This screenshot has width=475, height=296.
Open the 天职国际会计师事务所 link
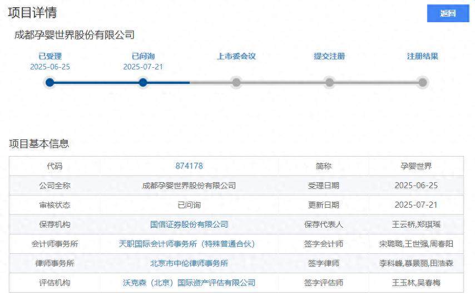[187, 244]
